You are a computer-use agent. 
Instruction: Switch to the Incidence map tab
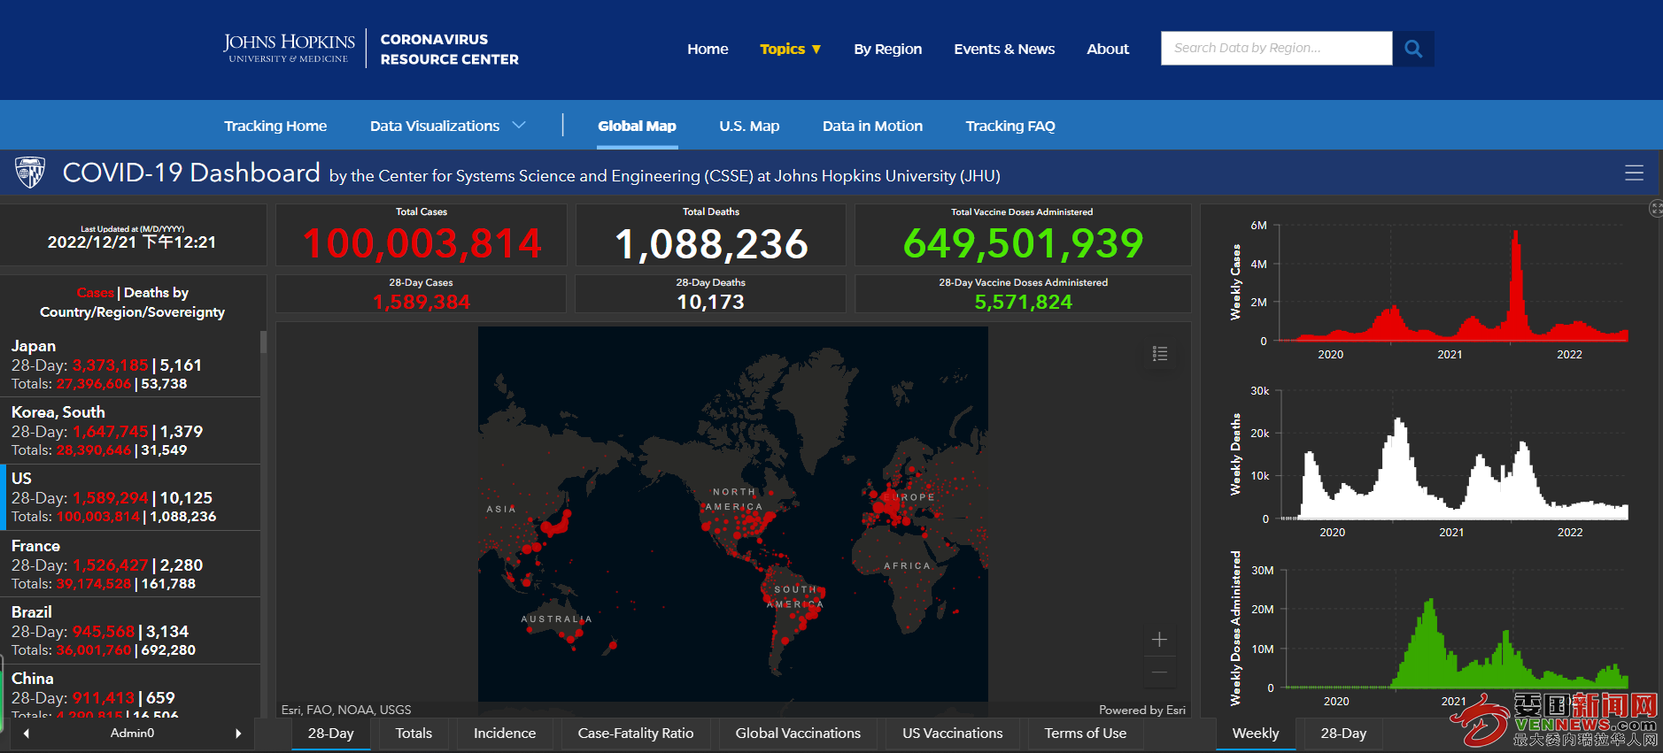tap(505, 734)
